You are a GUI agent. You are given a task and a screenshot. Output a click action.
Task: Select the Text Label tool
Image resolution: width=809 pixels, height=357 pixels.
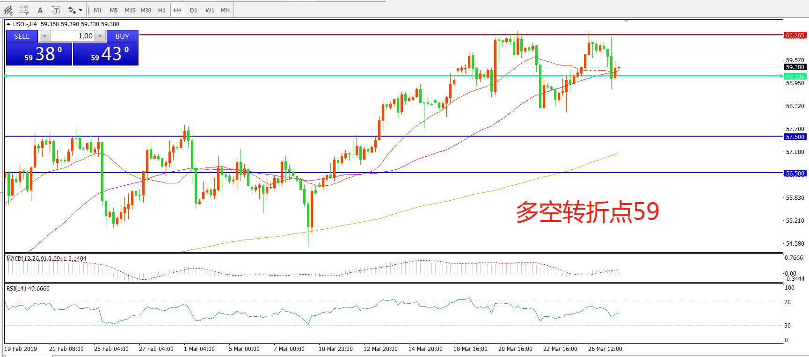pyautogui.click(x=56, y=10)
